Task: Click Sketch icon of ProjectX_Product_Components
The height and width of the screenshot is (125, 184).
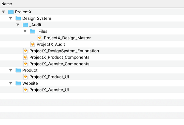Action: point(25,58)
